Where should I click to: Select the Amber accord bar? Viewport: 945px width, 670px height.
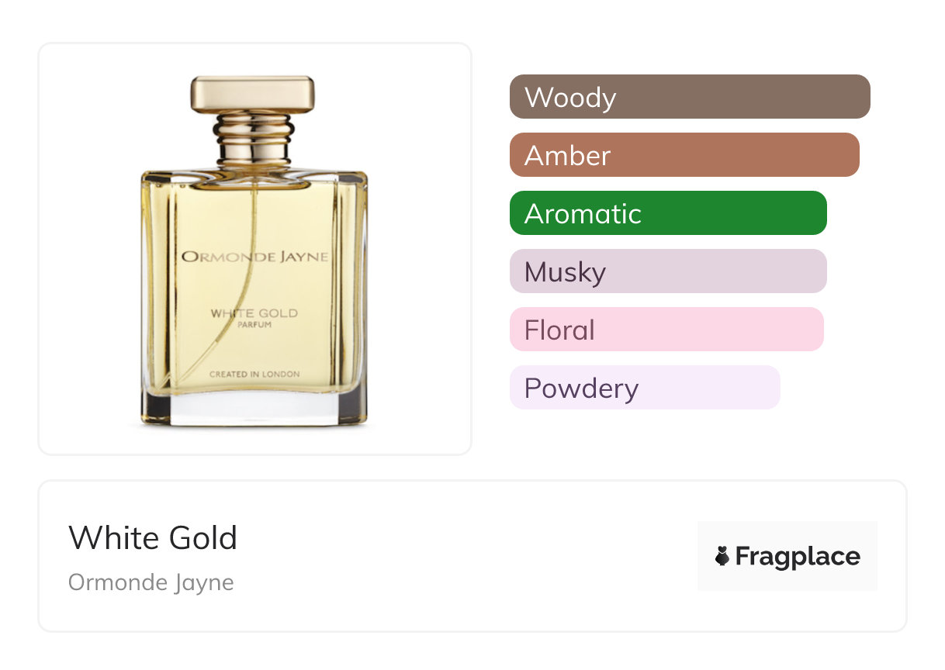click(x=684, y=155)
